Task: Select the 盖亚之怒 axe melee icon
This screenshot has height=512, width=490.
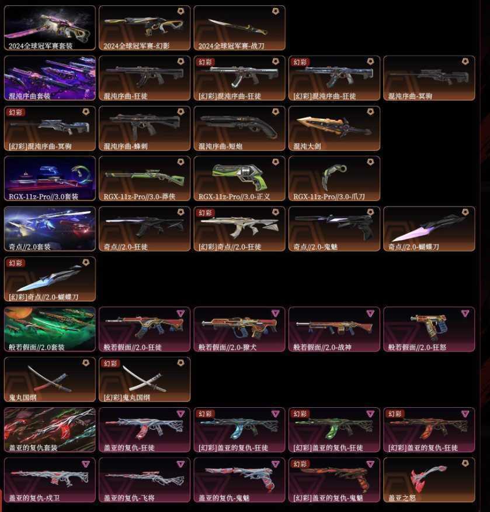Action: (x=429, y=480)
